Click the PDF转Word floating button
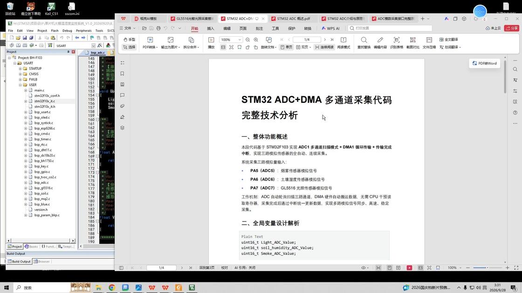 tap(484, 63)
